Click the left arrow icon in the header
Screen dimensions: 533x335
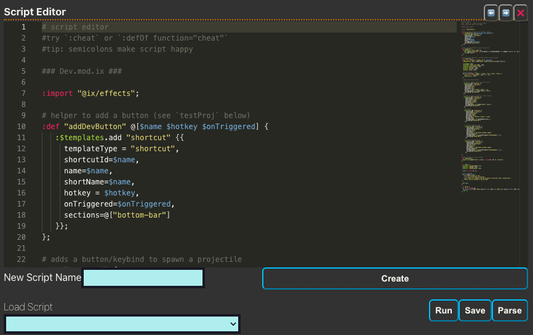point(491,12)
